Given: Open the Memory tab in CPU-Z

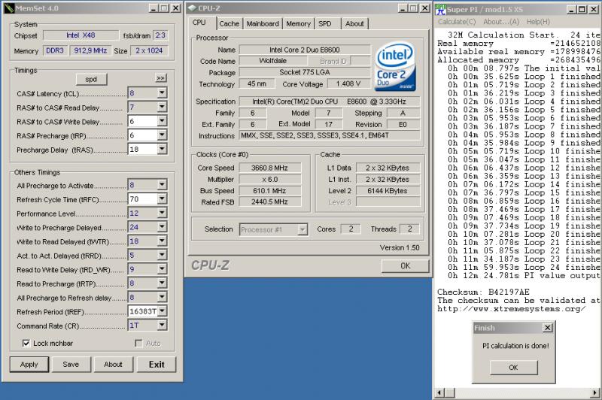Looking at the screenshot, I should 298,24.
